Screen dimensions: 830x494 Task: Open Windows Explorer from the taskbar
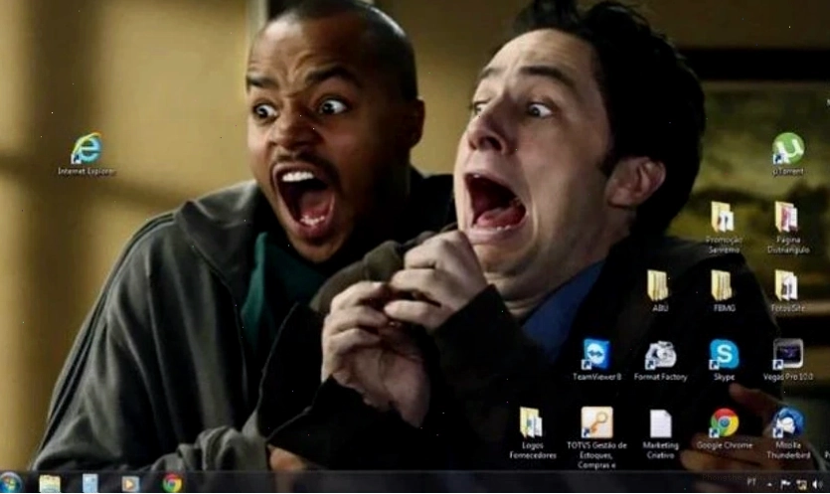click(x=50, y=483)
